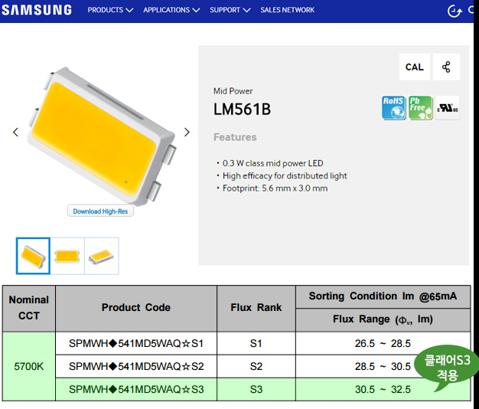Image resolution: width=479 pixels, height=409 pixels.
Task: Open the CAL calculator button
Action: [415, 67]
